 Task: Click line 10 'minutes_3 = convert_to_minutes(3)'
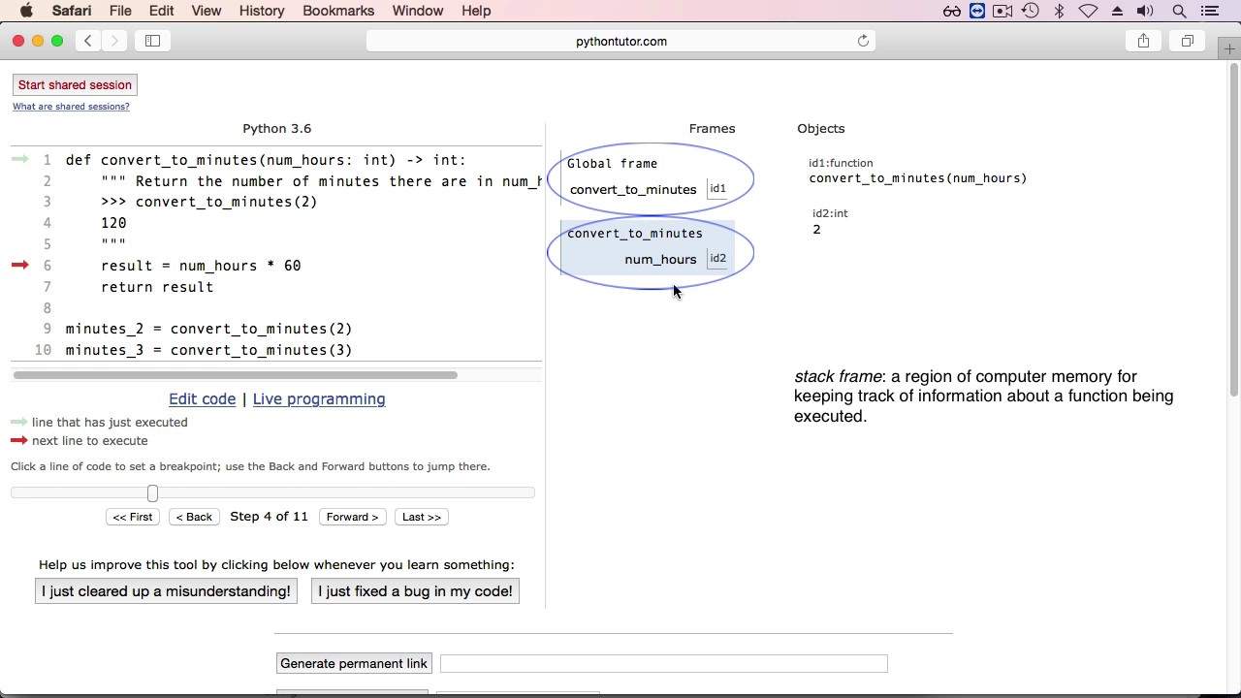coord(209,350)
